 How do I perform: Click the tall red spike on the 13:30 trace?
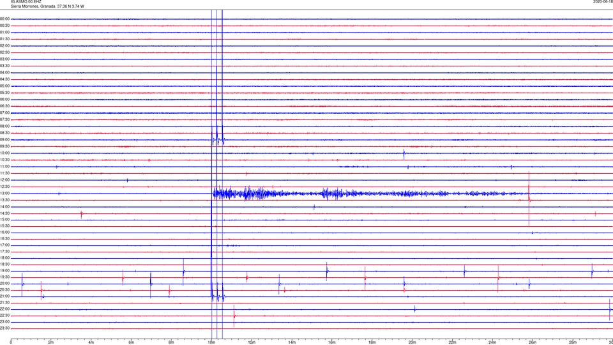(529, 199)
